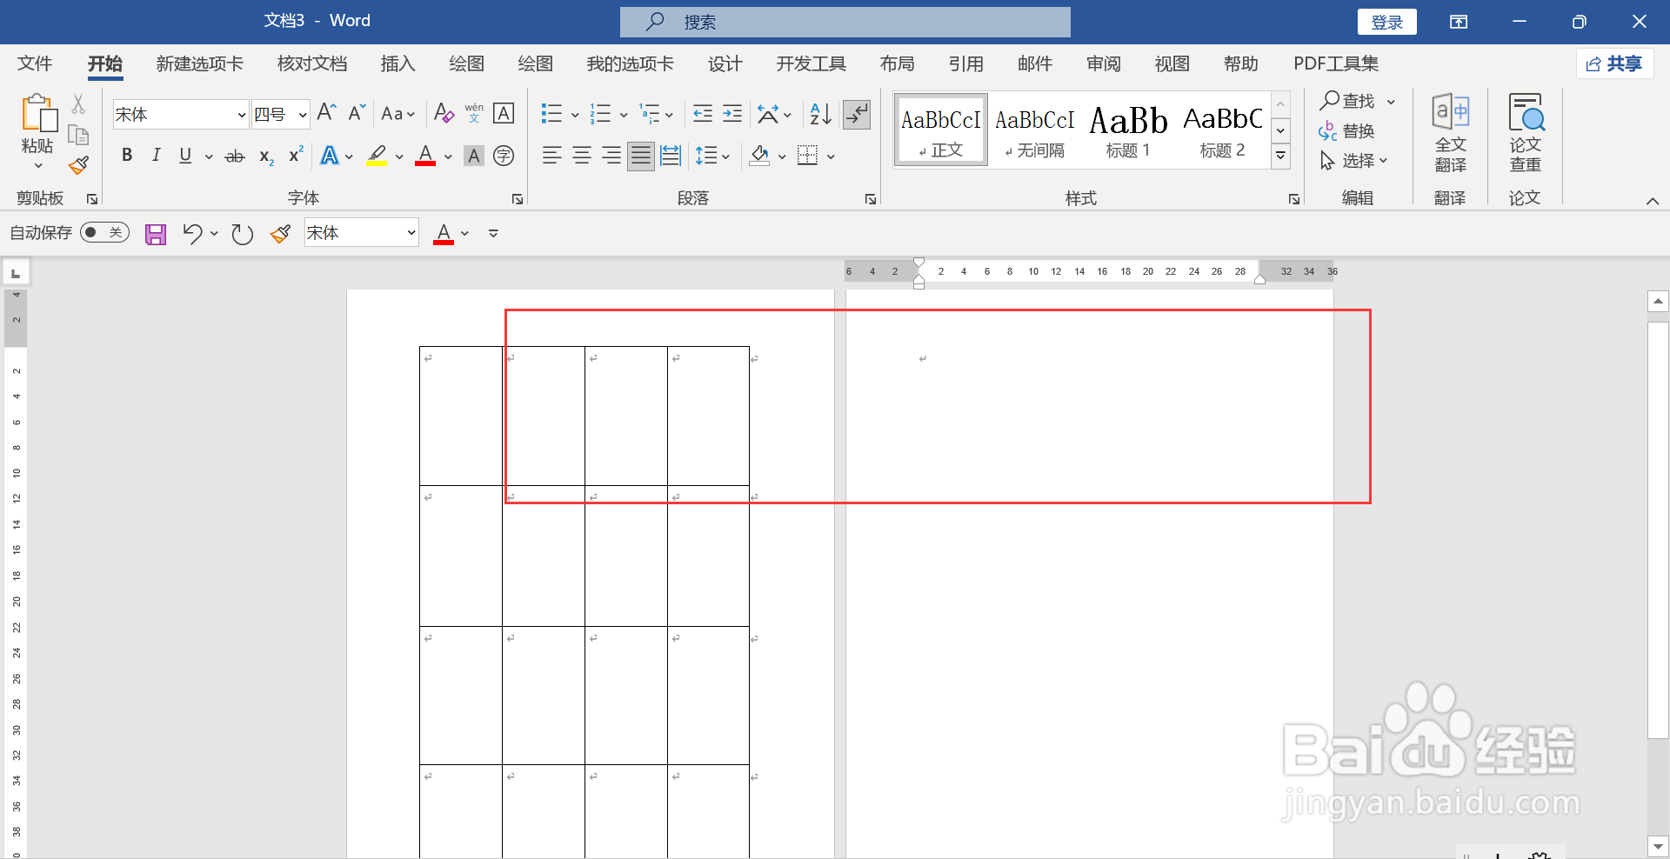The width and height of the screenshot is (1670, 859).
Task: Apply character border icon
Action: click(504, 113)
